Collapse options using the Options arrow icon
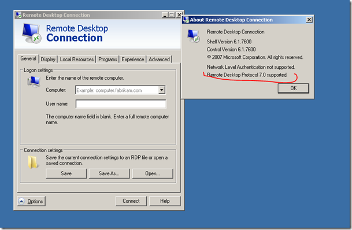This screenshot has height=230, width=352. pos(21,201)
